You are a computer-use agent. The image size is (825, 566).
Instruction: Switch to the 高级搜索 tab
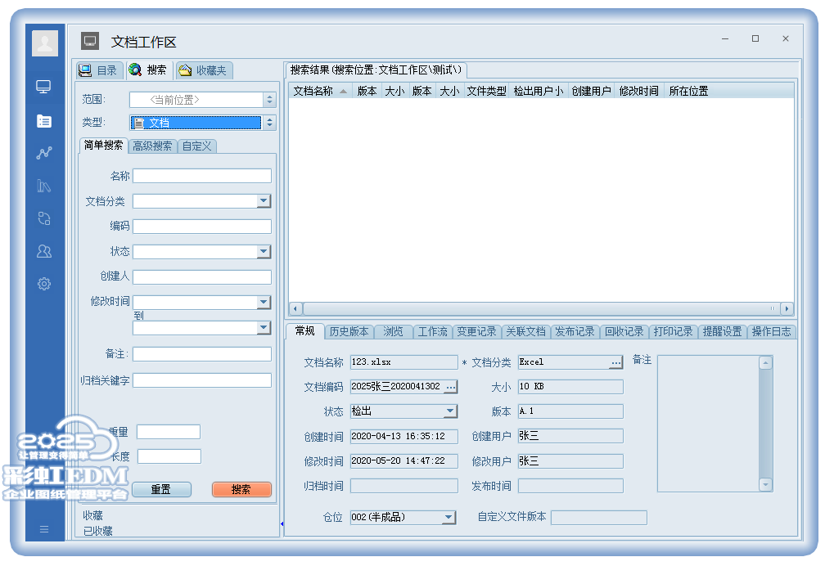point(153,146)
